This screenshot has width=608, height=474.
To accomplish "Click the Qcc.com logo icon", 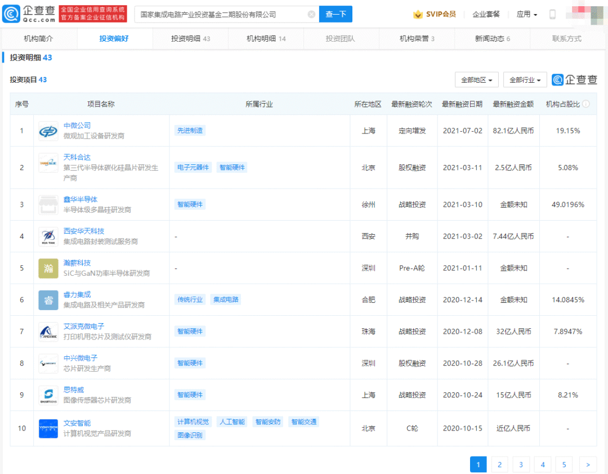I will coord(11,14).
